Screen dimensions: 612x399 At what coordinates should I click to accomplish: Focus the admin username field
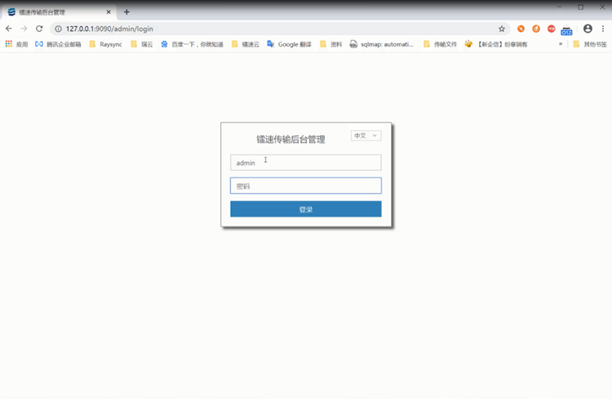coord(305,163)
